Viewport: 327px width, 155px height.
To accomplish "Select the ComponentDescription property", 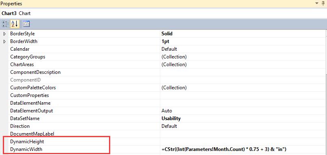I will point(35,72).
